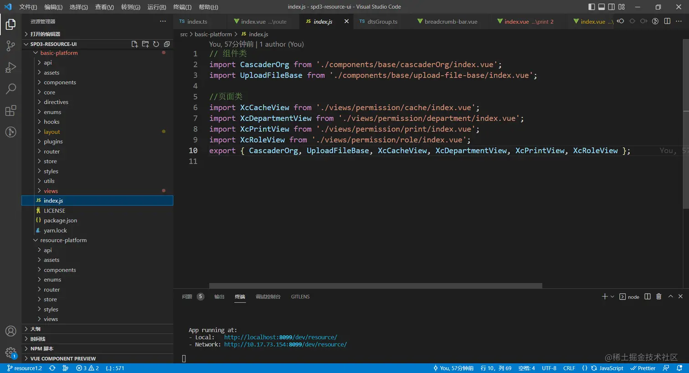
Task: Toggle the secondary side bar layout button
Action: coord(612,7)
